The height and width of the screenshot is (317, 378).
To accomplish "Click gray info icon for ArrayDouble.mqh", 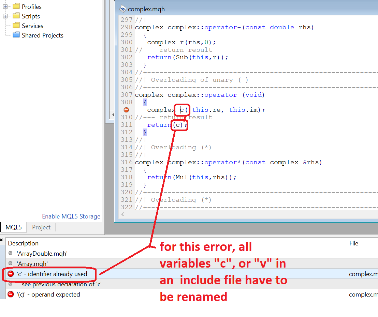I will pos(10,253).
